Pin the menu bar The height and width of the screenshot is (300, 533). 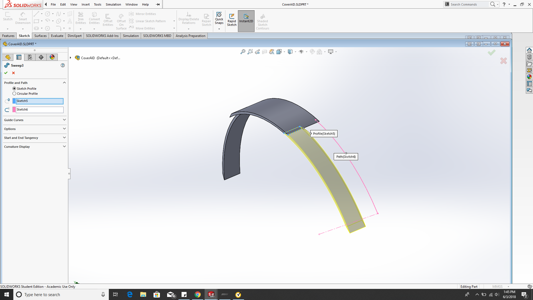click(158, 4)
